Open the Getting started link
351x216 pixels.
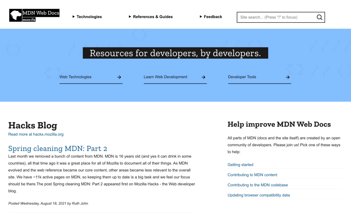pos(240,165)
